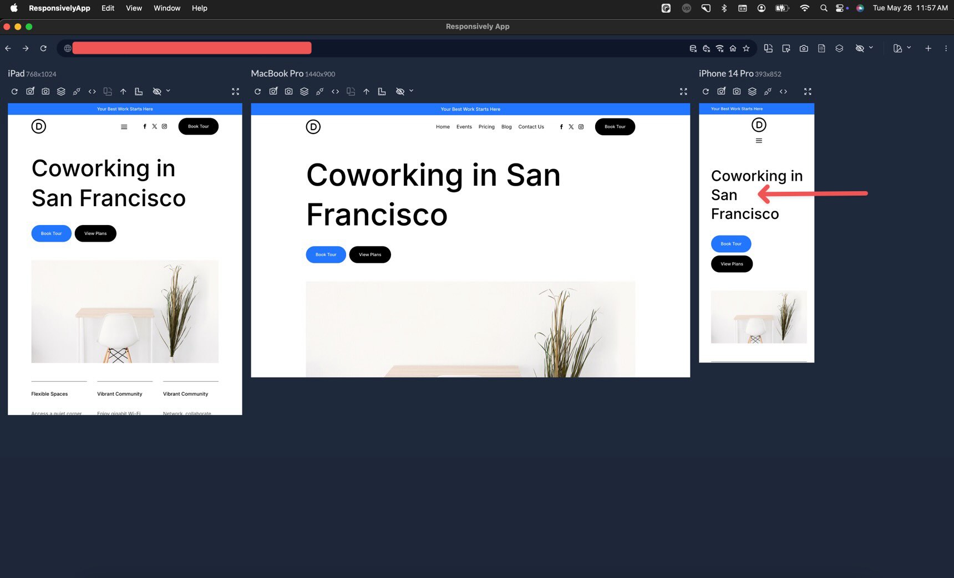Toggle layout layers on iPad preview

tap(61, 91)
